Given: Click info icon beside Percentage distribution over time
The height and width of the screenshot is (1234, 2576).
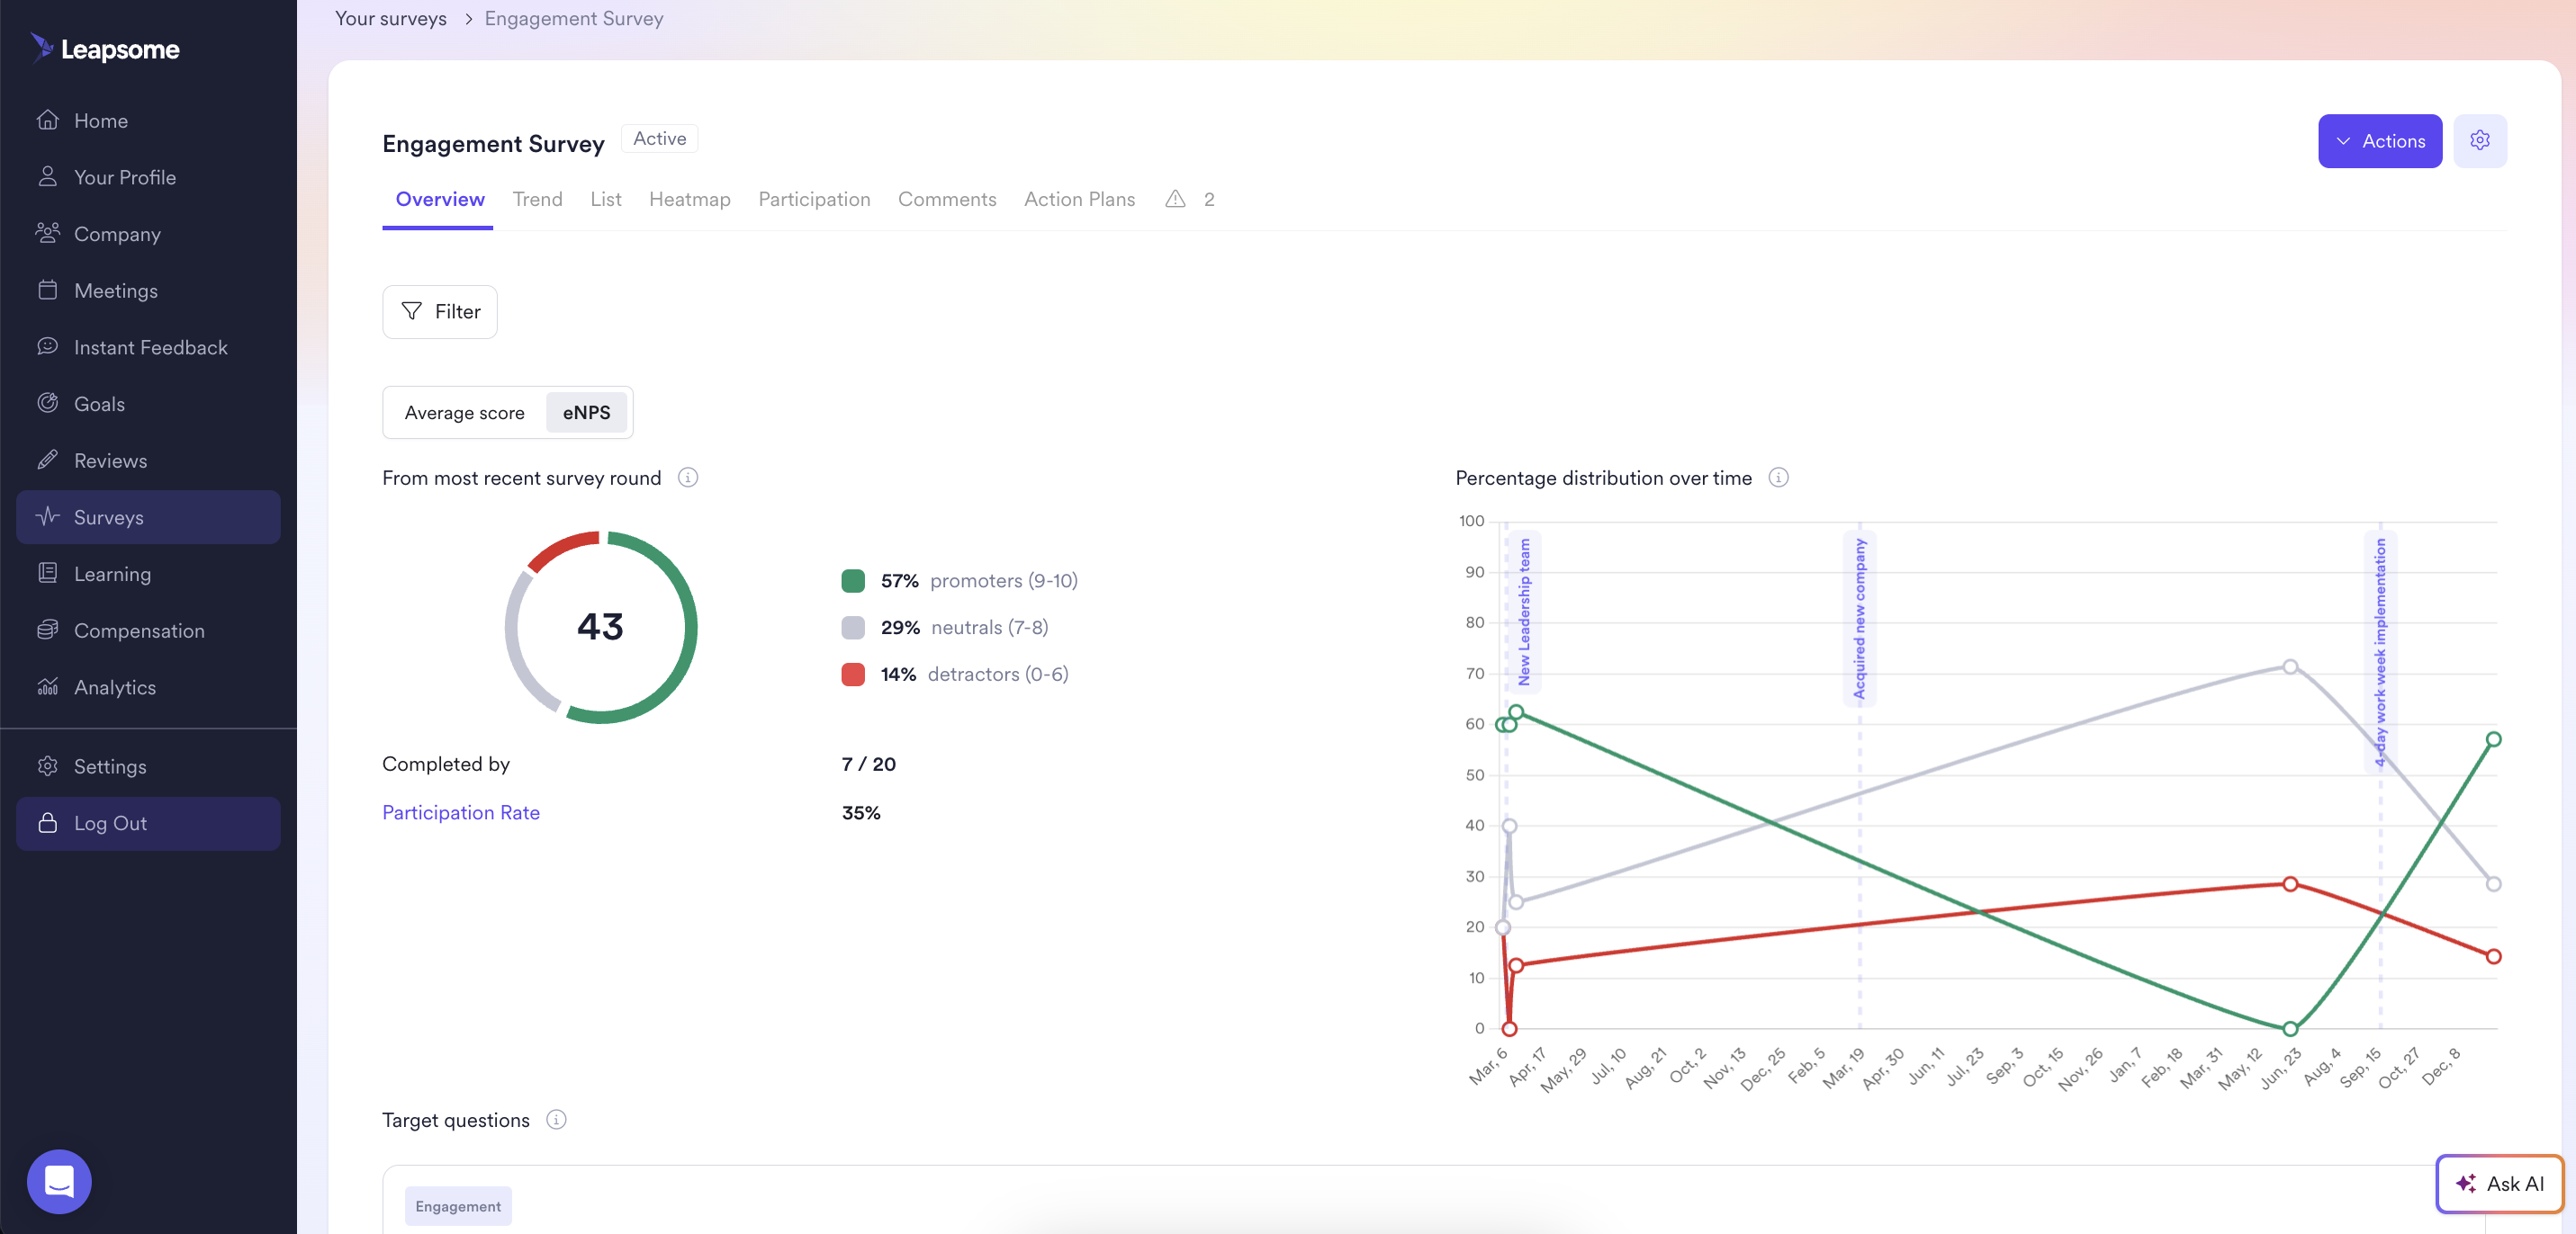Looking at the screenshot, I should tap(1778, 478).
